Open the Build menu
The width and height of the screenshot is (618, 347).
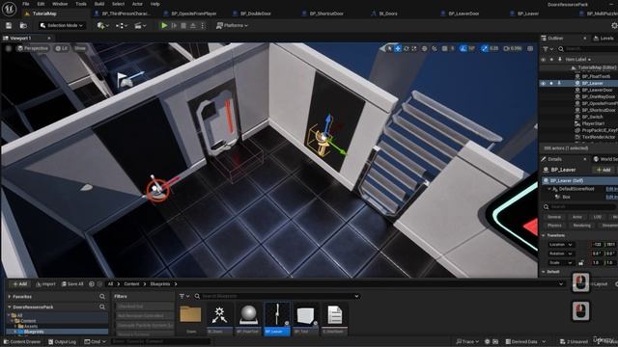tap(99, 4)
